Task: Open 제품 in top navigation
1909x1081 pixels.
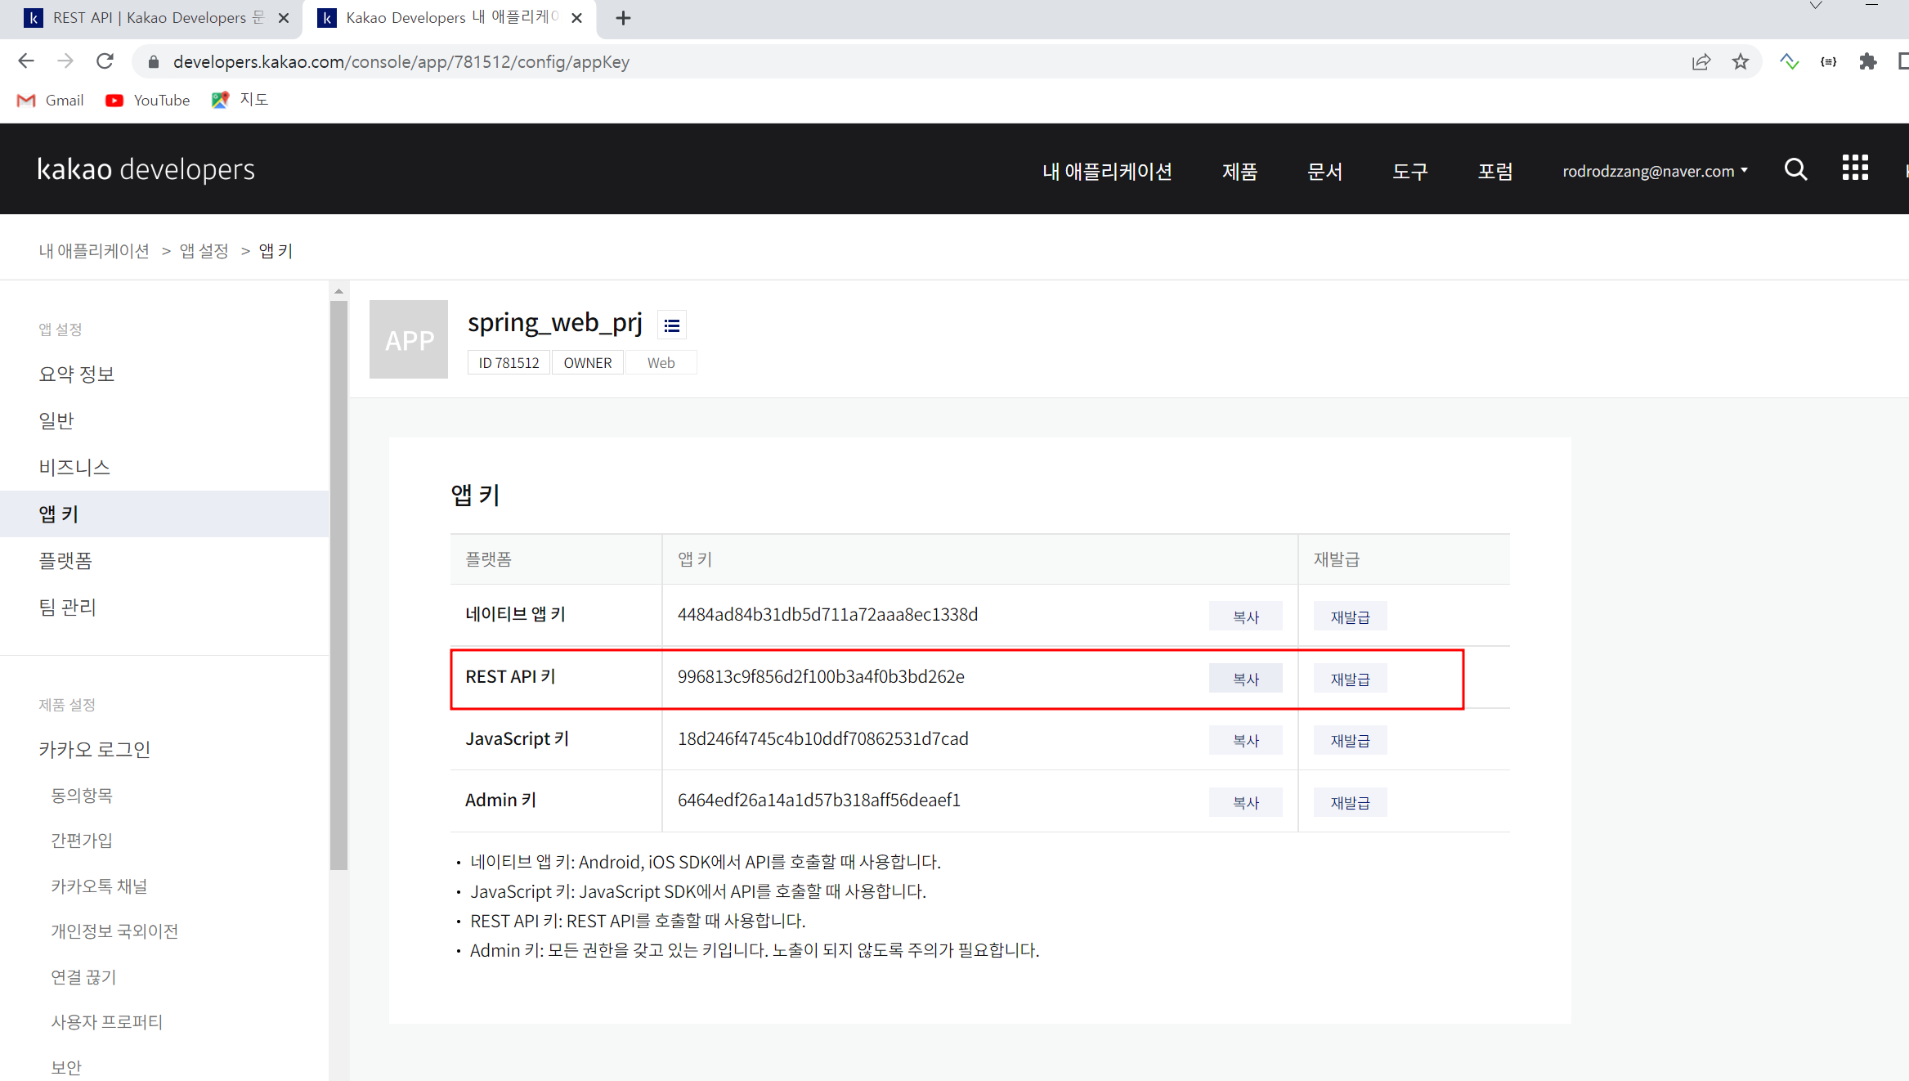Action: (x=1239, y=172)
